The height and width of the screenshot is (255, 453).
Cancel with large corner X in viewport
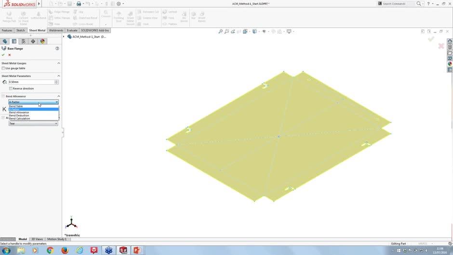coord(441,46)
